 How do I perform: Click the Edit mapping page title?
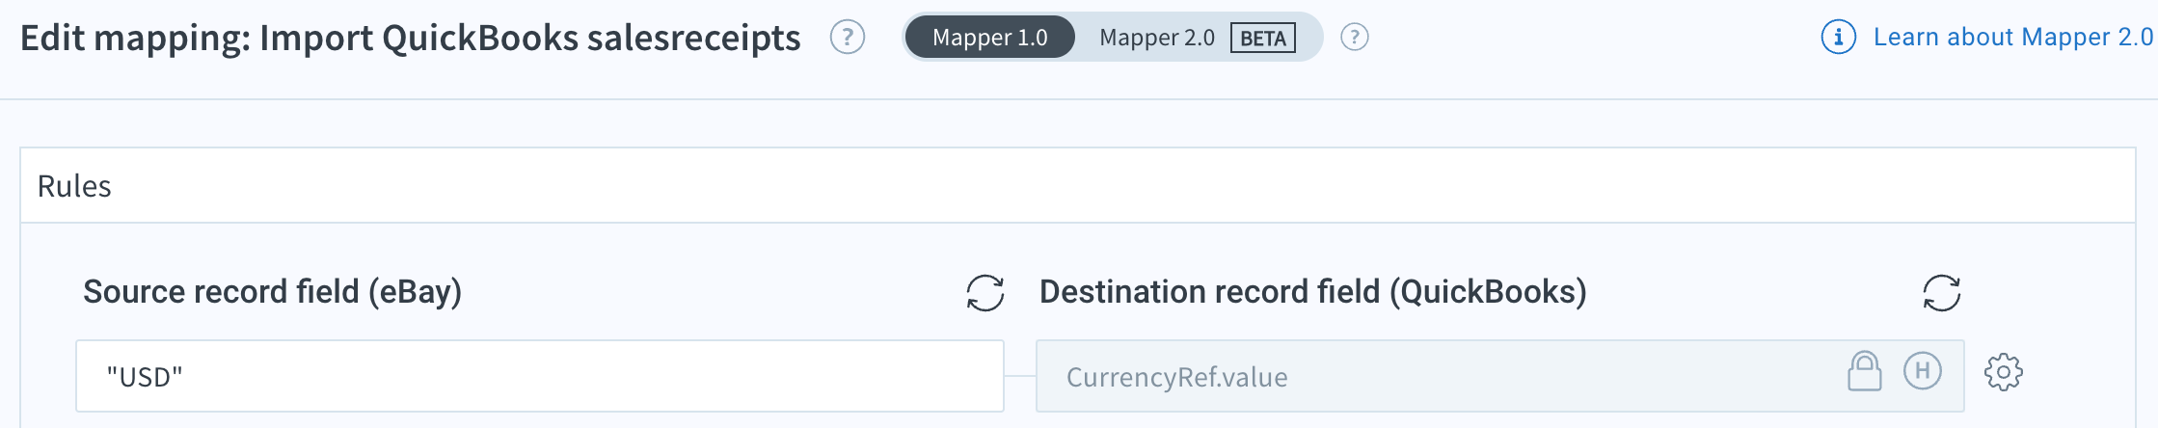point(411,39)
